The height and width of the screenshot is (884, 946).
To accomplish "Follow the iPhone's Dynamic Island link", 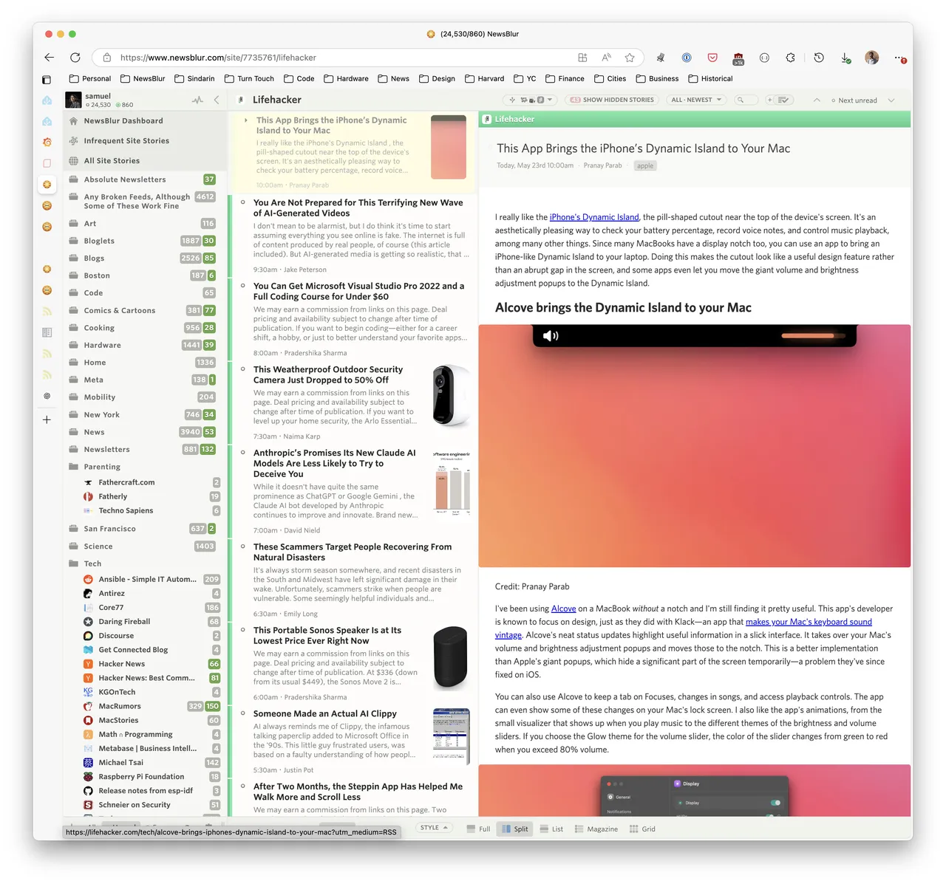I will (594, 217).
